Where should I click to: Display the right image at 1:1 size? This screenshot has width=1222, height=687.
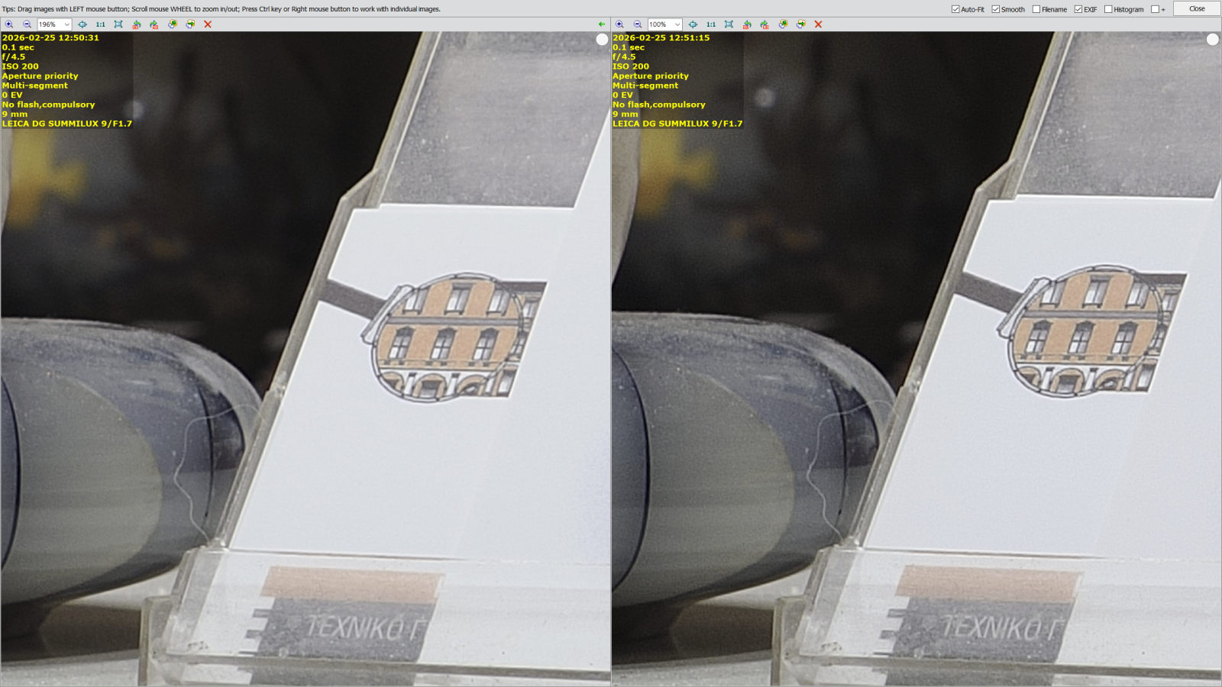click(711, 24)
